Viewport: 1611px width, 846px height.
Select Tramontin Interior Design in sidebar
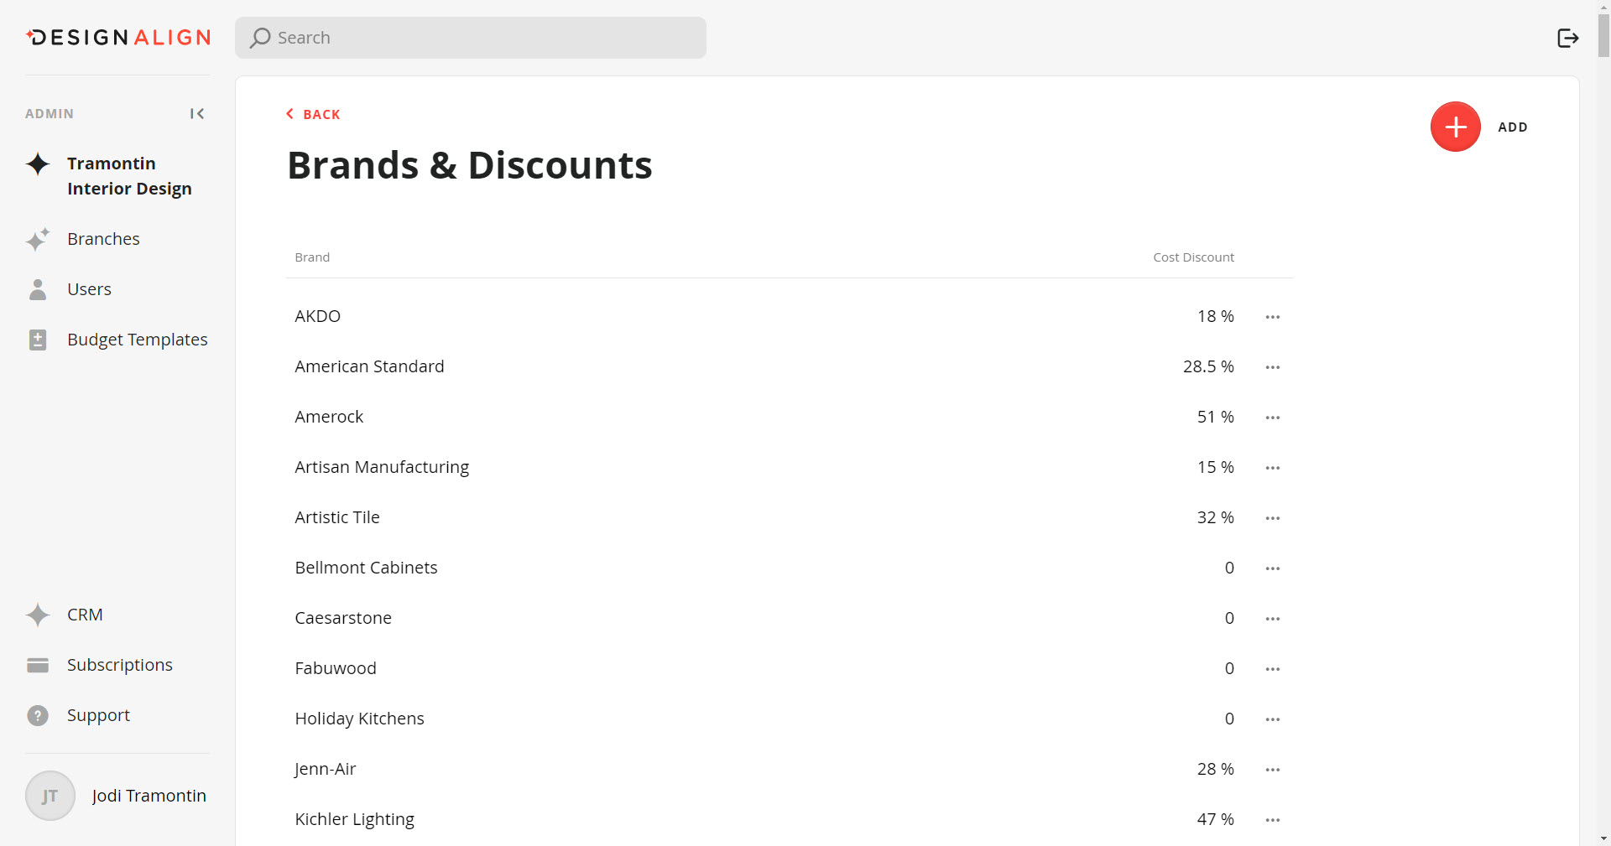pos(128,176)
